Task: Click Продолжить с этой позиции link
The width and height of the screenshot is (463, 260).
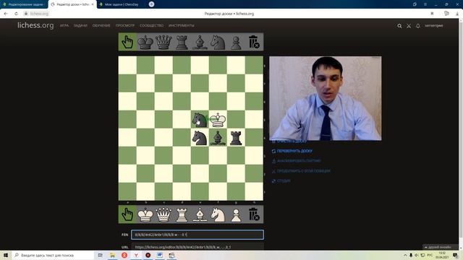Action: (301, 171)
